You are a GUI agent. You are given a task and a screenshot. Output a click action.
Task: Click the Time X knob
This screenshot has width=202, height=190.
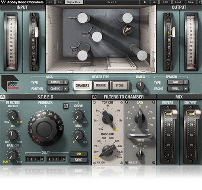(x=140, y=86)
